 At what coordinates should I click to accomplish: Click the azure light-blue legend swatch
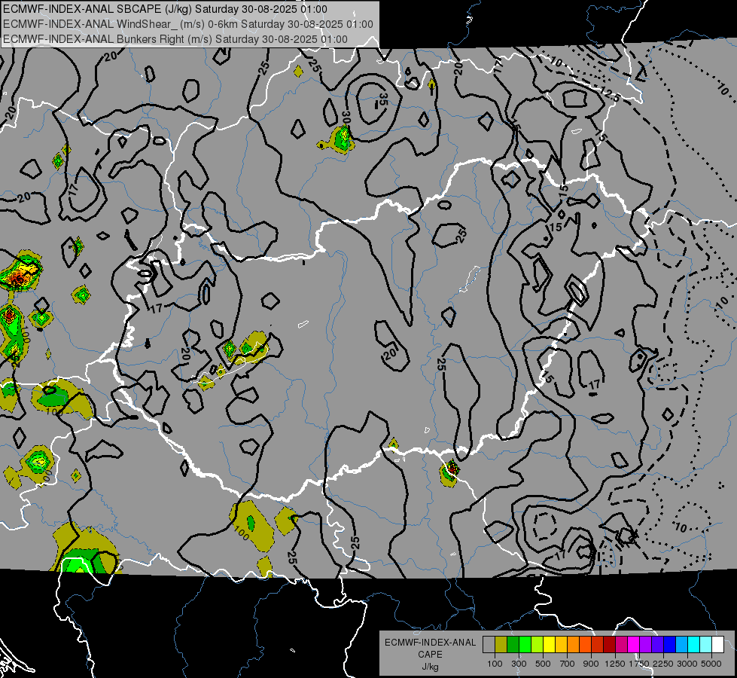(682, 645)
